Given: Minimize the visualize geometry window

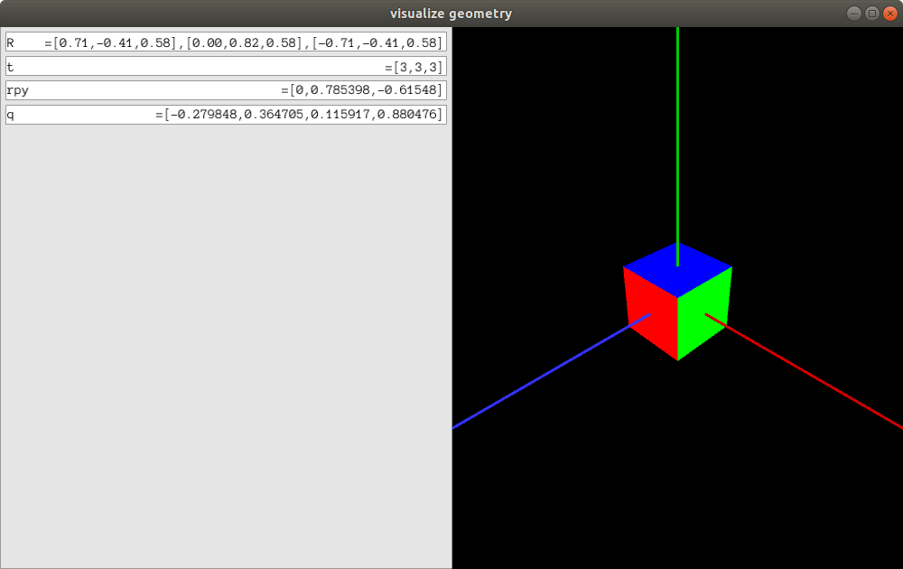Looking at the screenshot, I should tap(854, 14).
